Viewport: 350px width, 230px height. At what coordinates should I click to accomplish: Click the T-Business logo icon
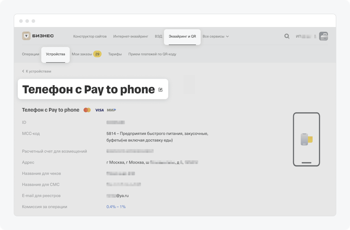26,36
